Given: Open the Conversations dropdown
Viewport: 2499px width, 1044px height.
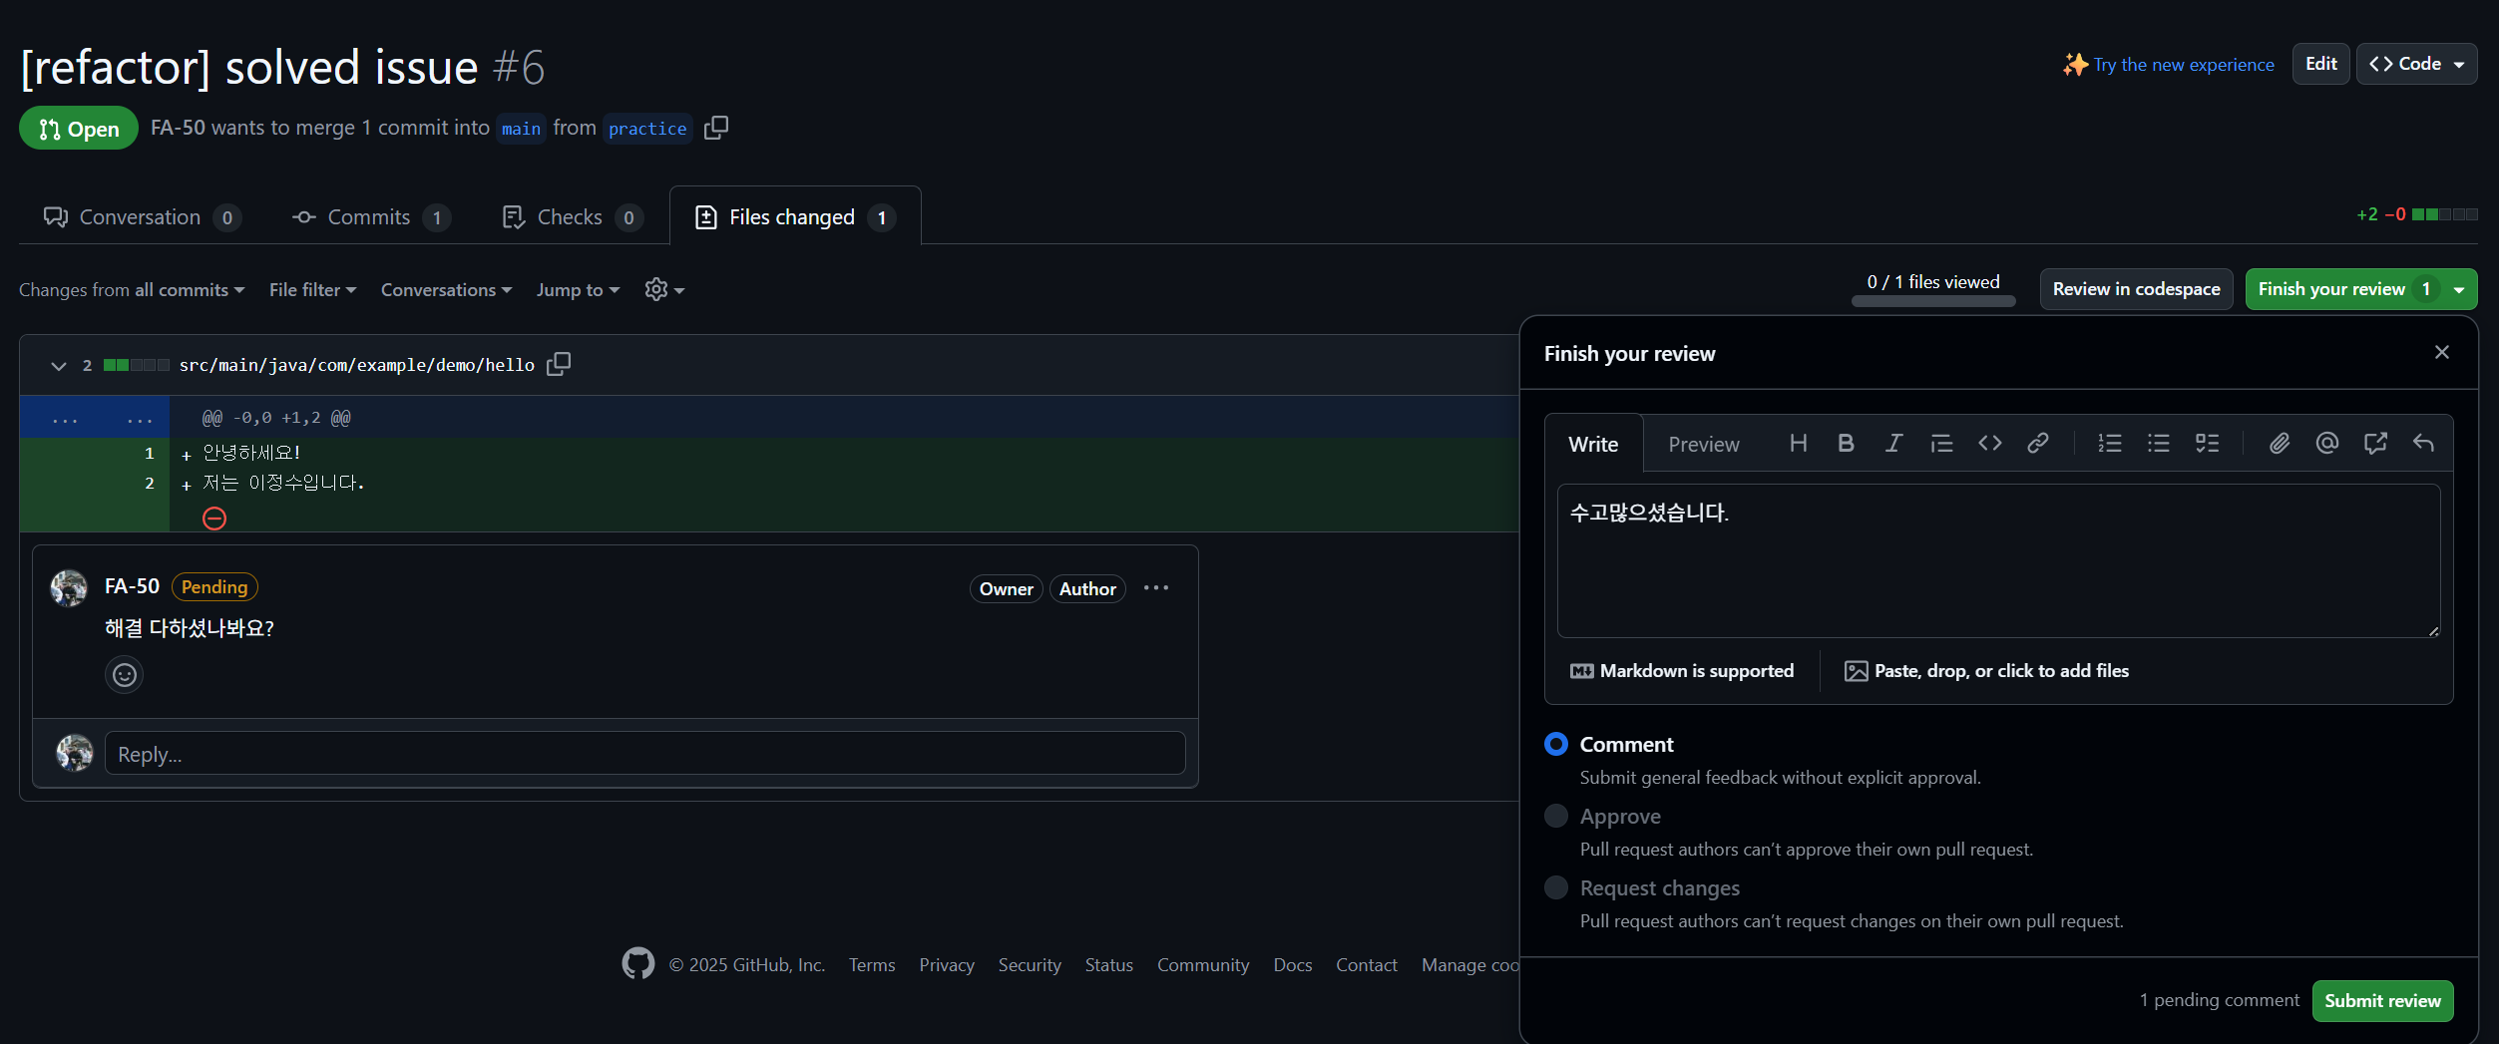Looking at the screenshot, I should click(446, 290).
